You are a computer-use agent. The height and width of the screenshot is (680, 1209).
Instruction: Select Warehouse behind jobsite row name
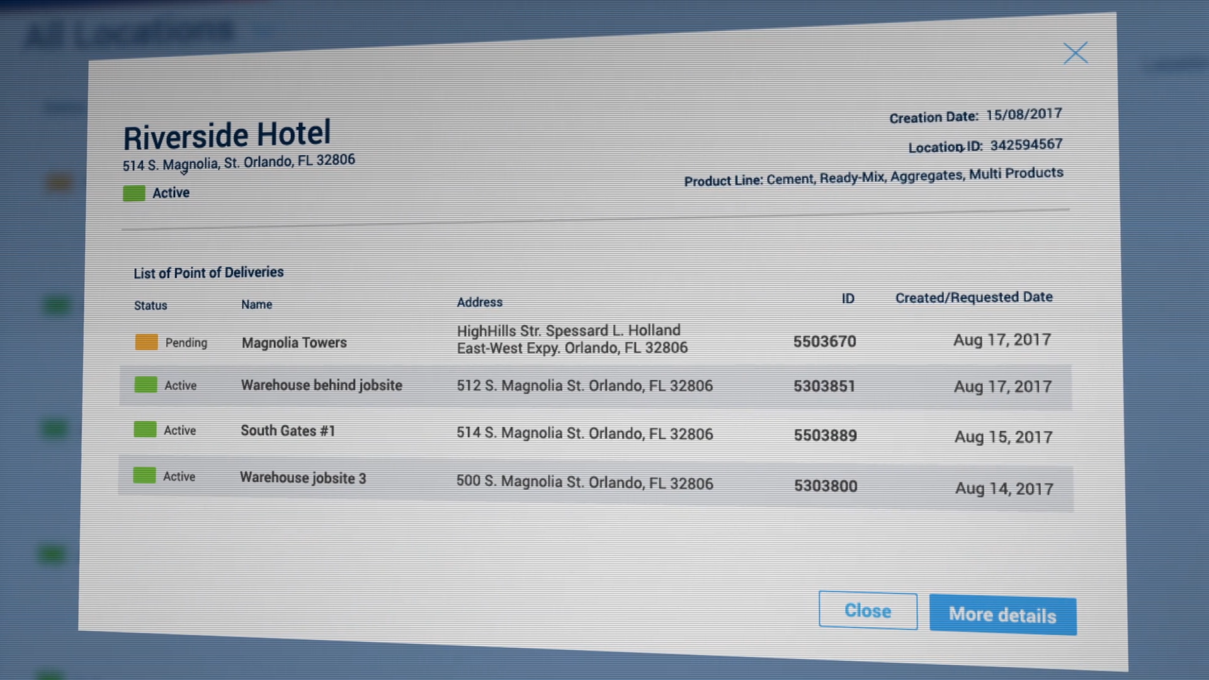[322, 385]
